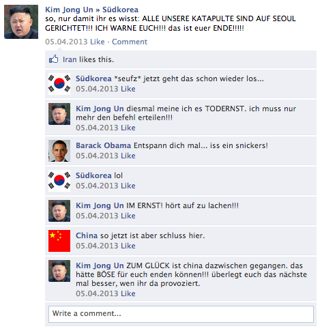
Task: Click Kim Jong Un avatar on IM ERNST comment
Action: [59, 211]
